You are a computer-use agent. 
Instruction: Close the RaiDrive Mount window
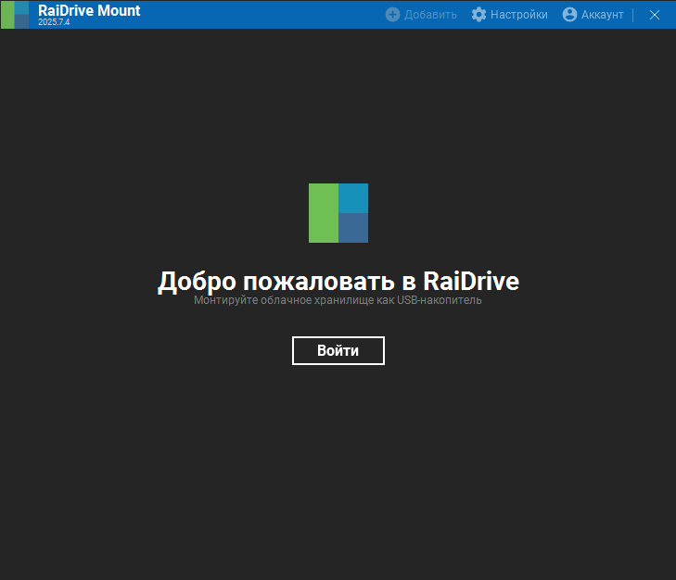[x=655, y=15]
